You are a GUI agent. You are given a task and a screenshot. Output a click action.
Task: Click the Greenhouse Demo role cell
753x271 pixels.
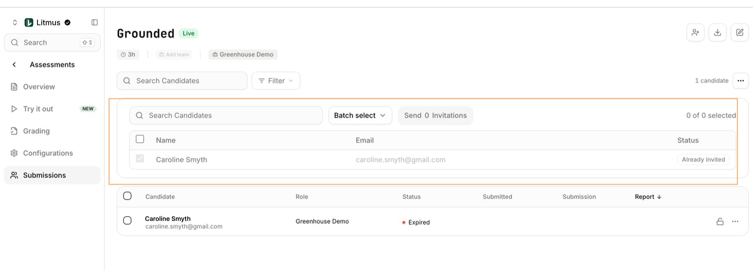click(322, 221)
